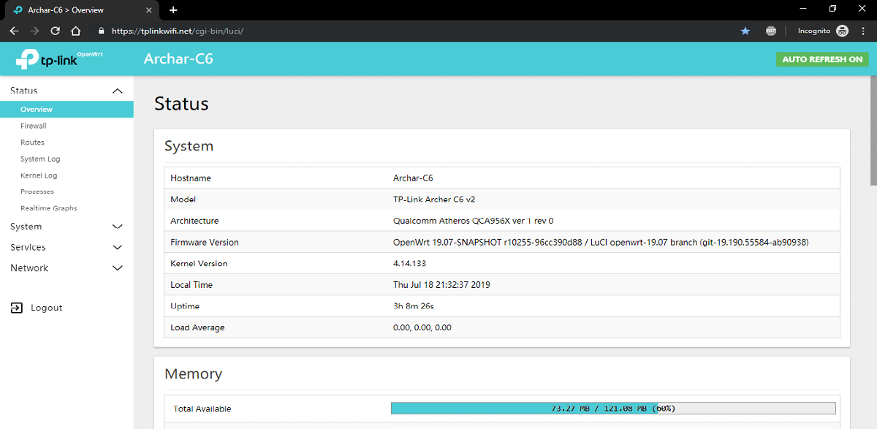Image resolution: width=877 pixels, height=429 pixels.
Task: Click the Archar-C6 Overview browser tab
Action: coord(80,10)
